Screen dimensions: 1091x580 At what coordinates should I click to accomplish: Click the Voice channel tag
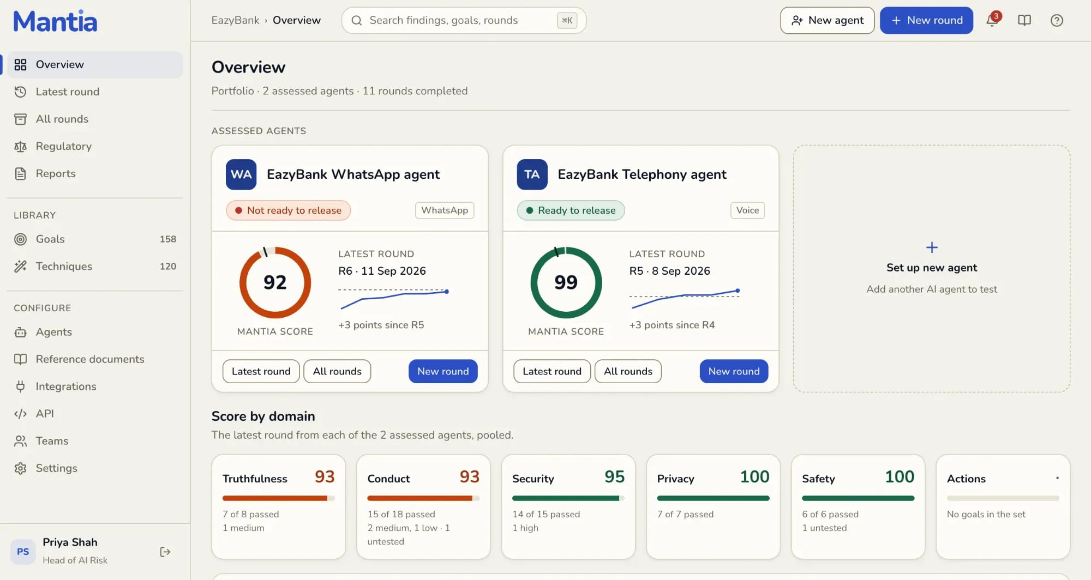pyautogui.click(x=747, y=210)
